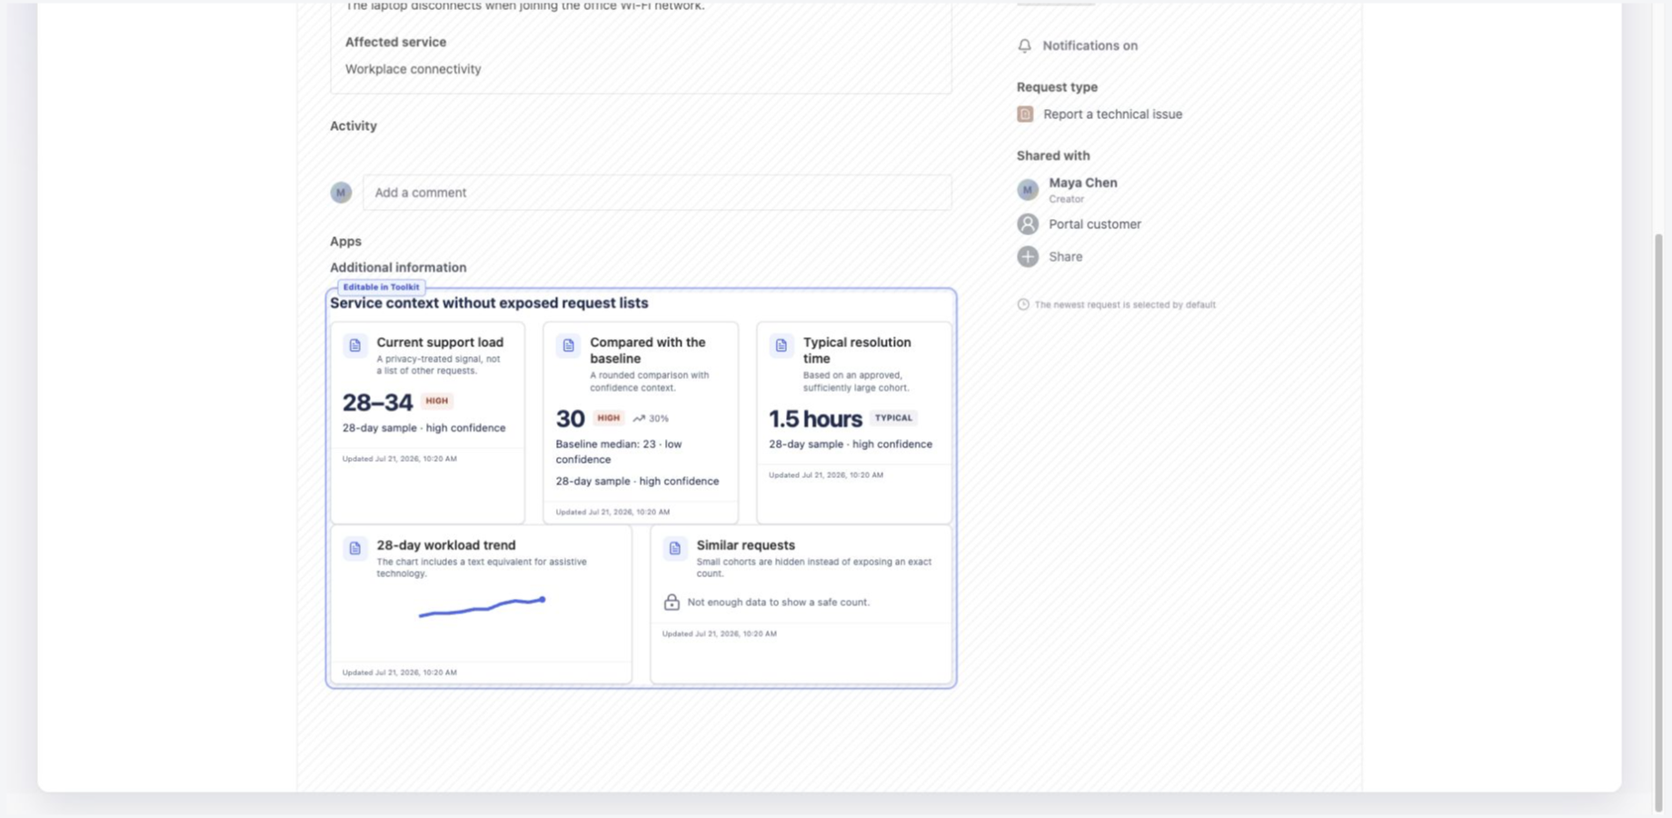This screenshot has height=818, width=1672.
Task: Click the Similar requests title
Action: (746, 545)
